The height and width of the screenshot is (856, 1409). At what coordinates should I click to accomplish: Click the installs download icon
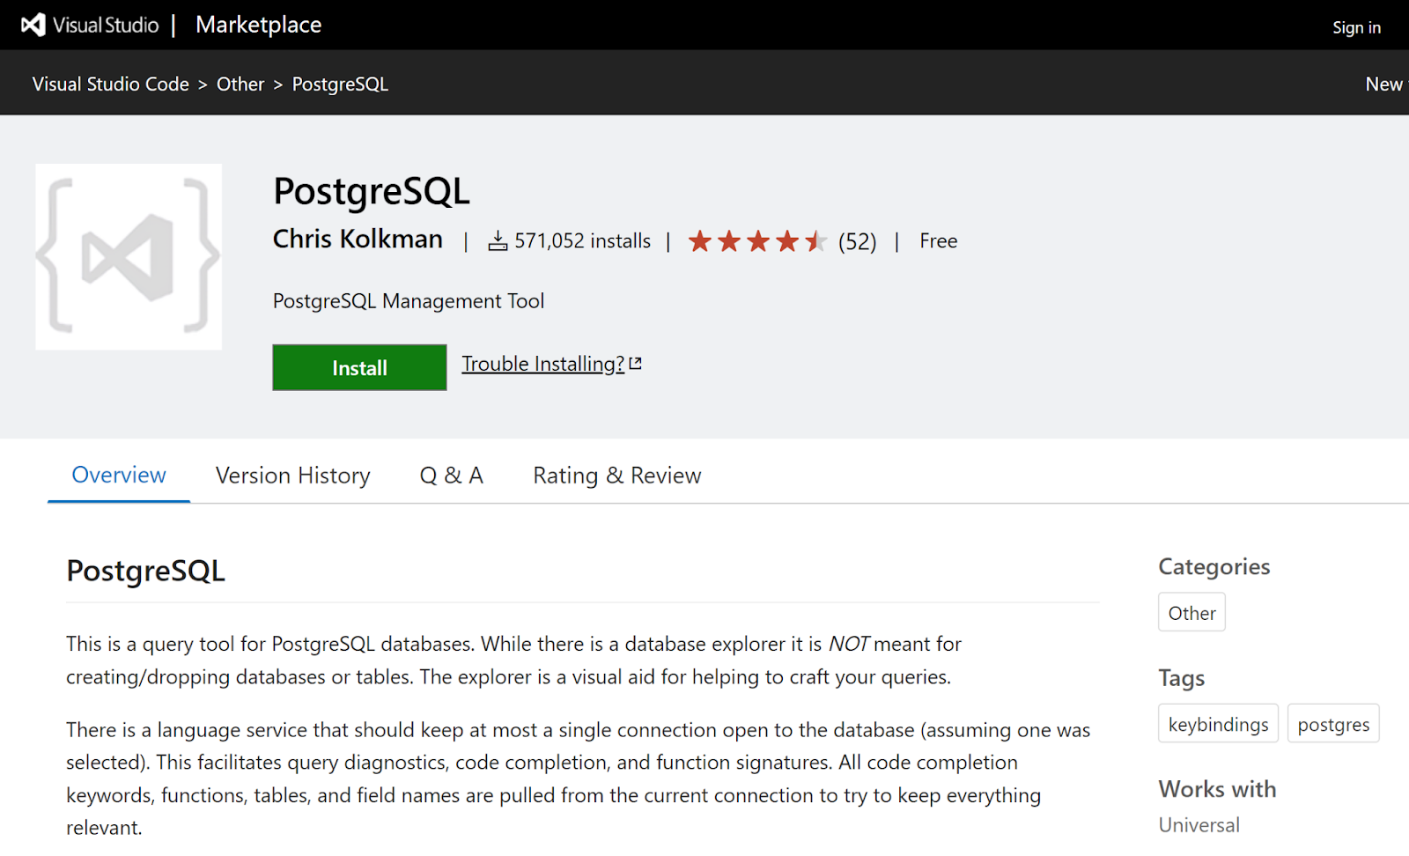click(x=498, y=240)
